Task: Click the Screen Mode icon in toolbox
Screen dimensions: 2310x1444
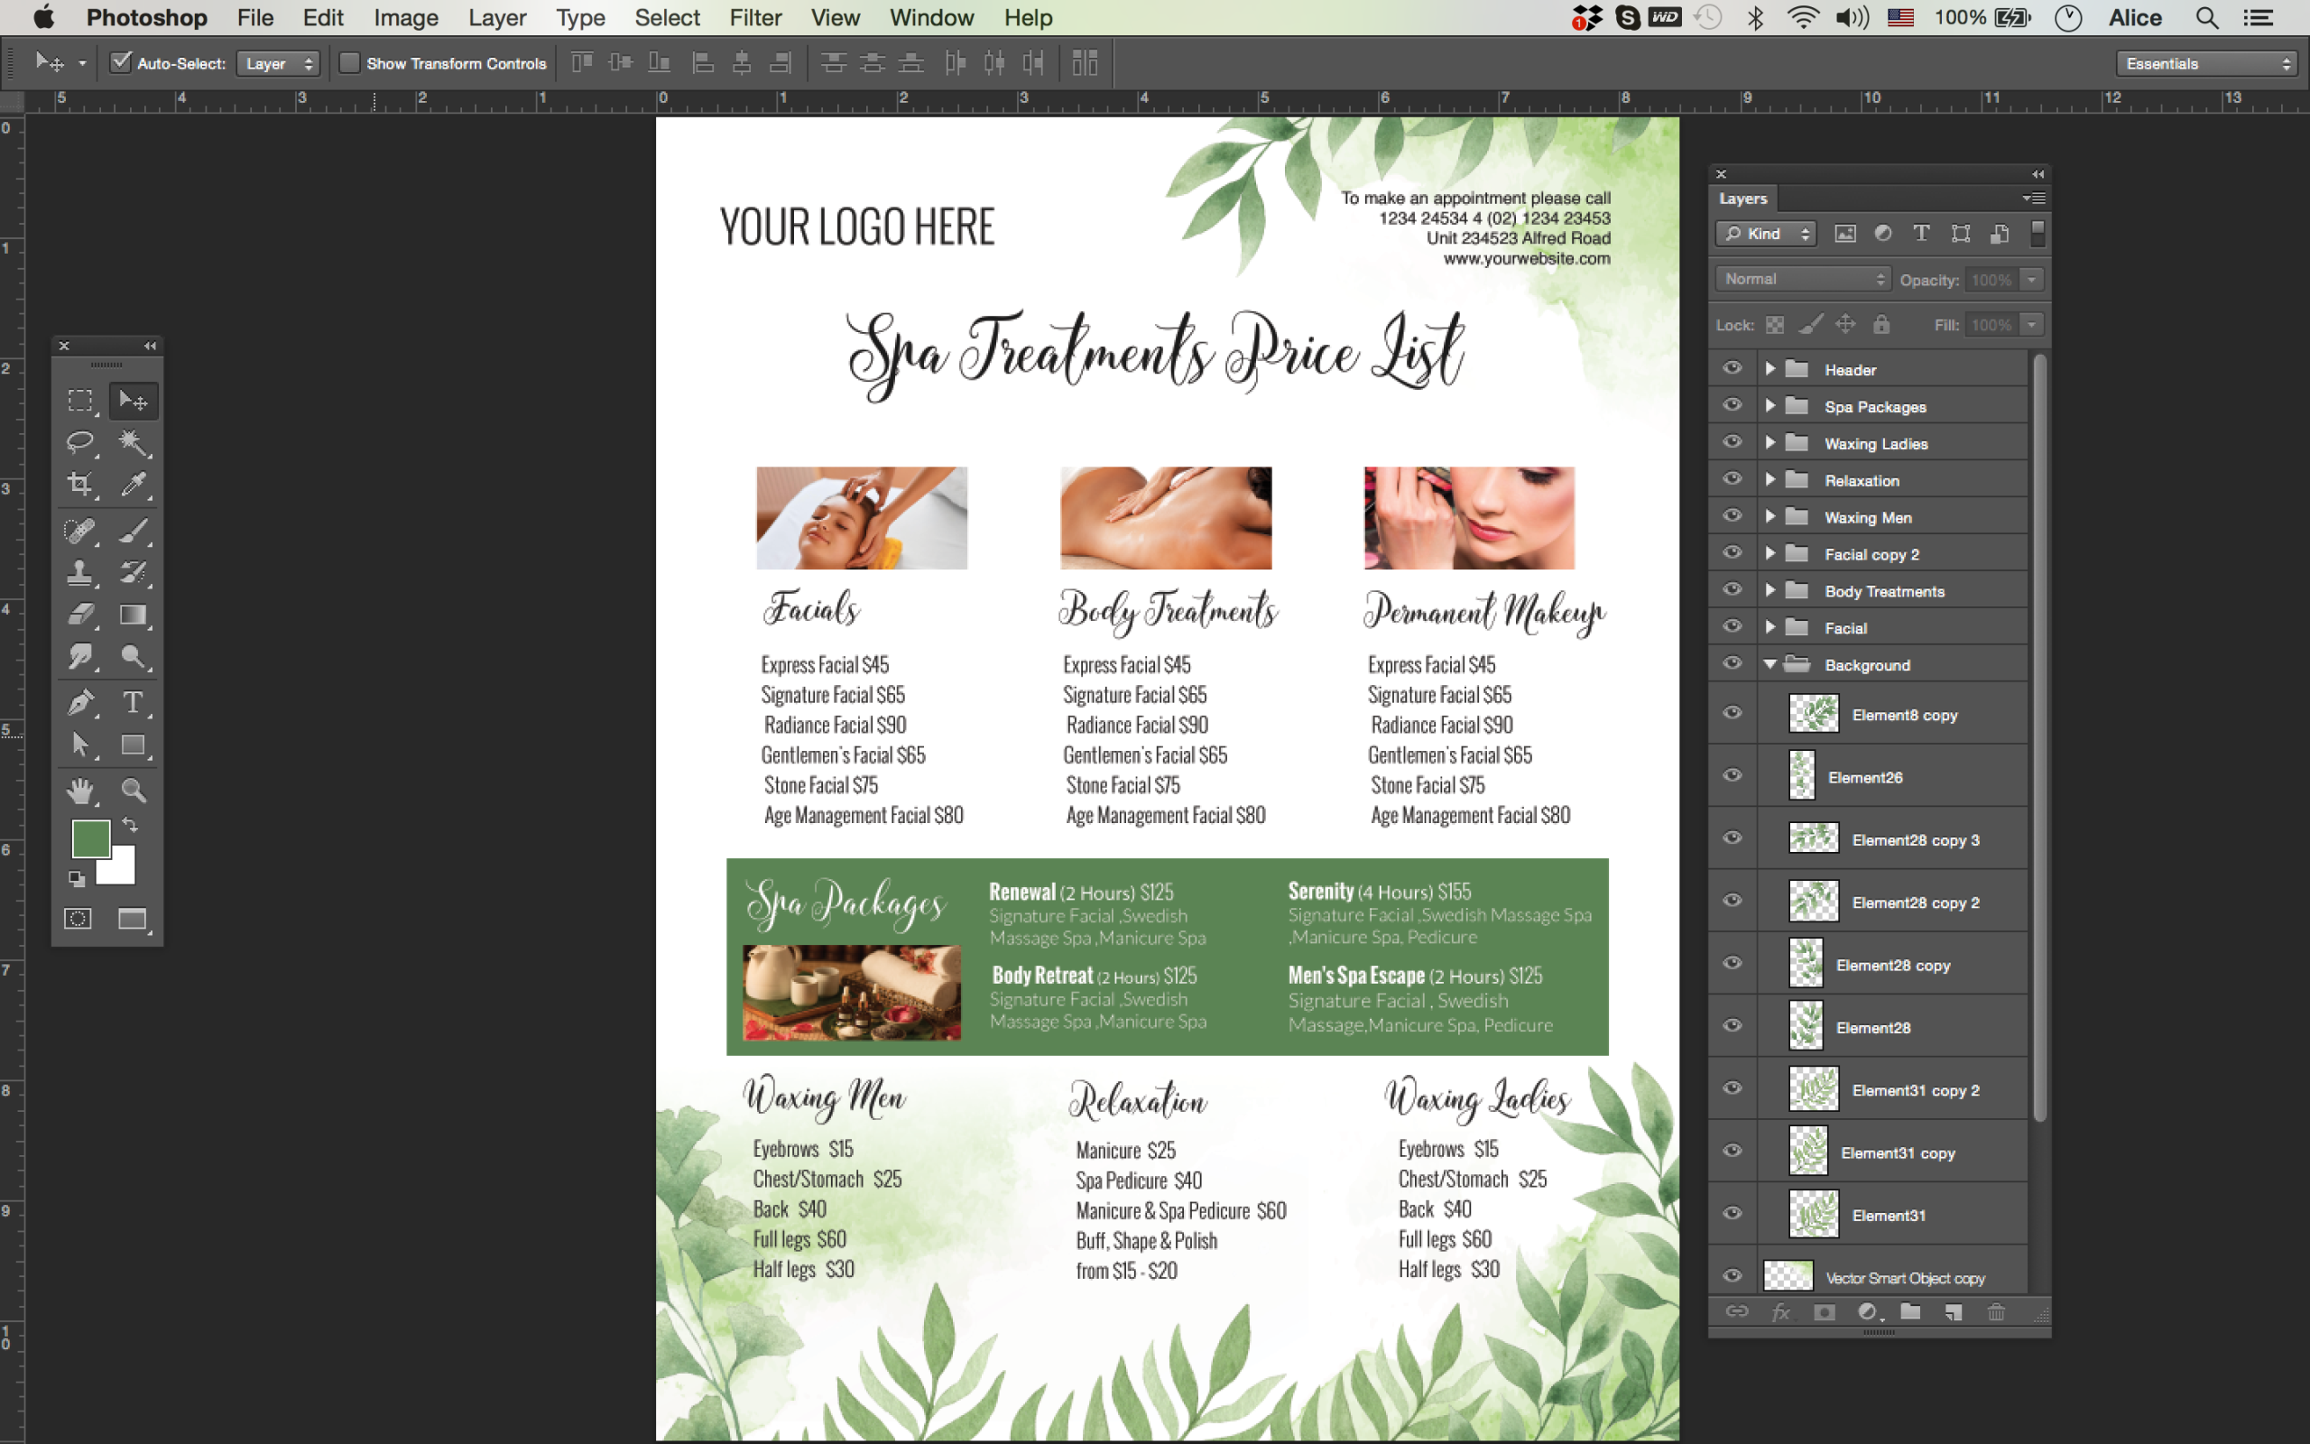Action: (x=133, y=919)
